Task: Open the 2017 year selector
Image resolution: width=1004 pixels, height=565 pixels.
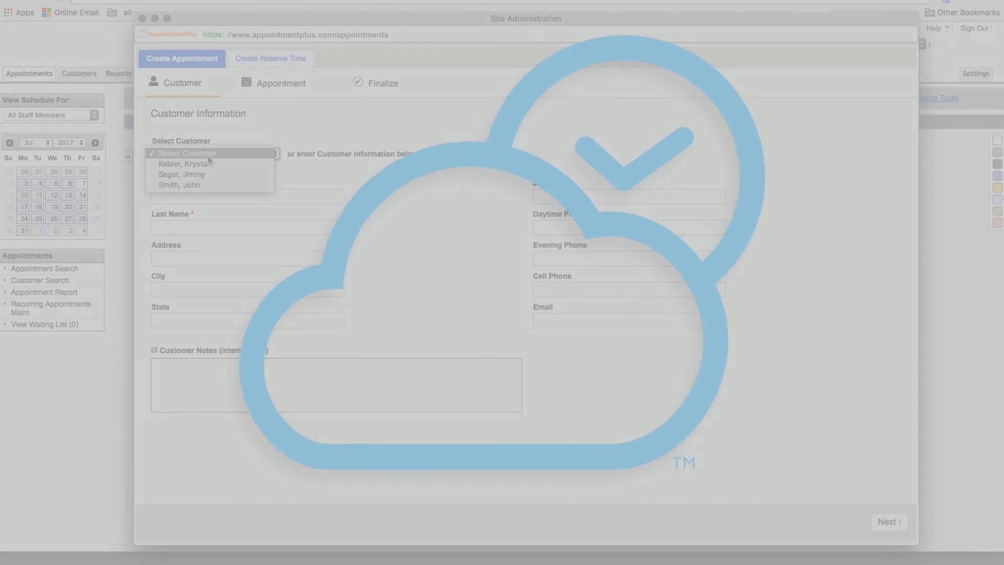Action: 70,143
